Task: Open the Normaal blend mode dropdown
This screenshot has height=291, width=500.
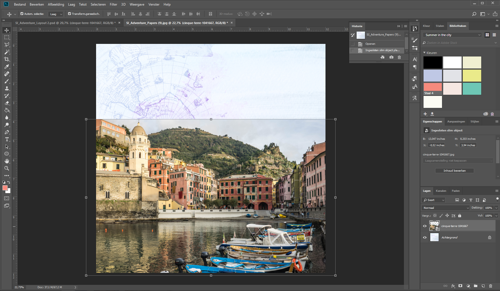Action: click(x=445, y=208)
